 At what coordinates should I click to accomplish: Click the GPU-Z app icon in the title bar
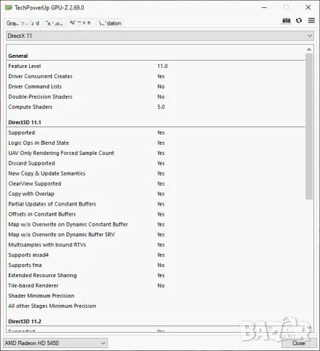point(8,7)
